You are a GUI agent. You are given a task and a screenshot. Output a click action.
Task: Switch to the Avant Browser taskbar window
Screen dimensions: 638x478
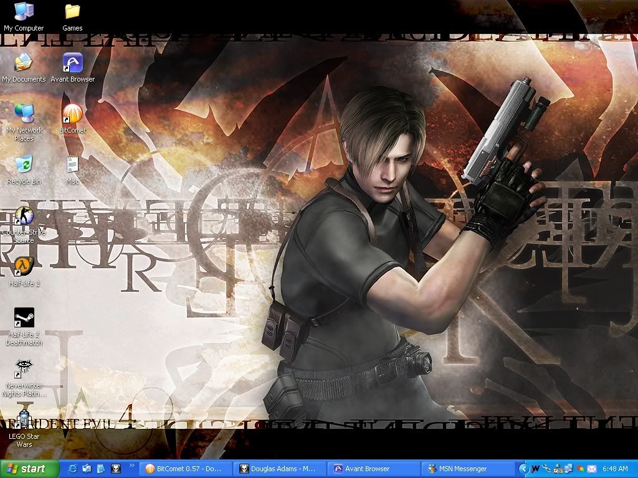[x=375, y=469]
